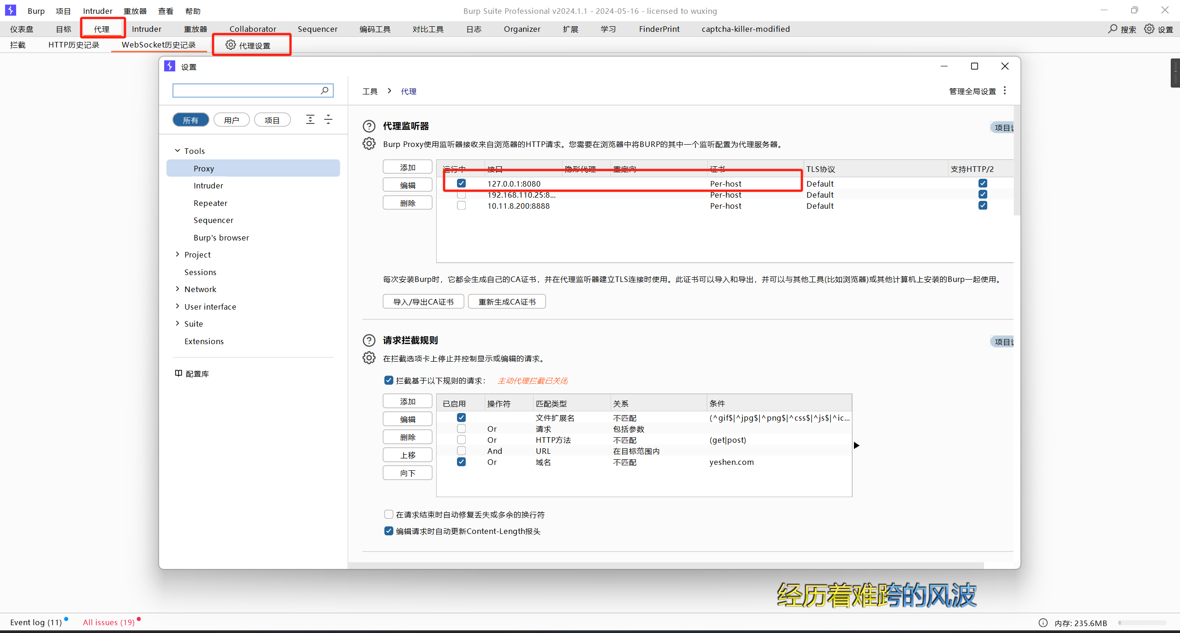Open Event log (11) in status bar
1180x633 pixels.
36,622
